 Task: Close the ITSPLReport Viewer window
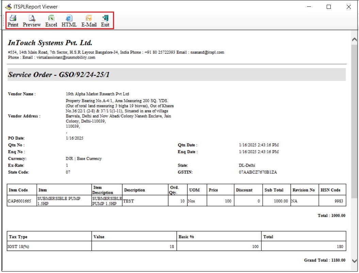click(x=349, y=7)
